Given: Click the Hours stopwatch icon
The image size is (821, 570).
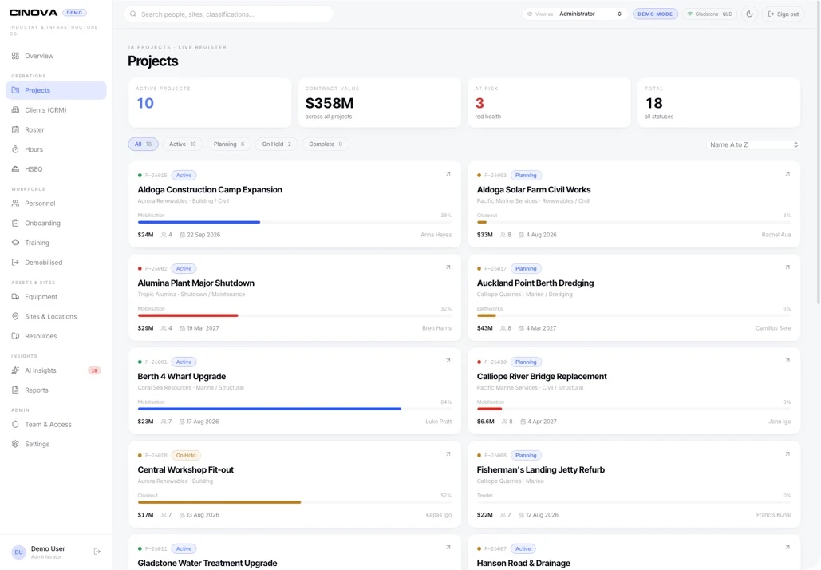Looking at the screenshot, I should (x=15, y=149).
